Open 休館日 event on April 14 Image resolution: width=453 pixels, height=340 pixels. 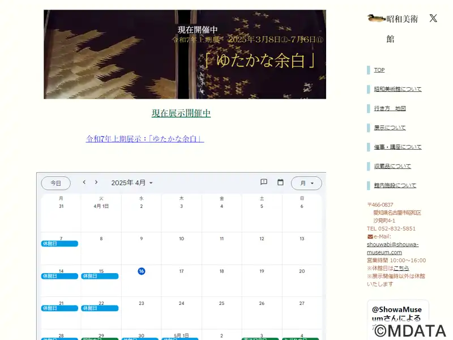[59, 276]
